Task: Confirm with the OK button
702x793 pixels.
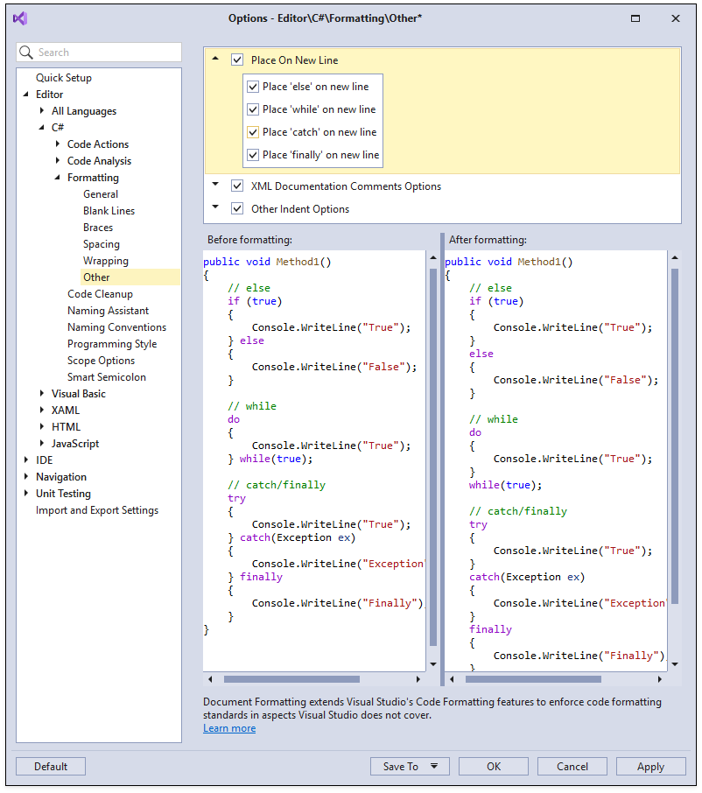Action: tap(494, 766)
